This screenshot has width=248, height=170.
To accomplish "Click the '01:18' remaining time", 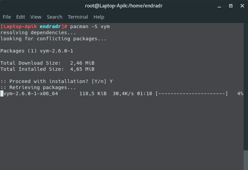I will pos(144,93).
